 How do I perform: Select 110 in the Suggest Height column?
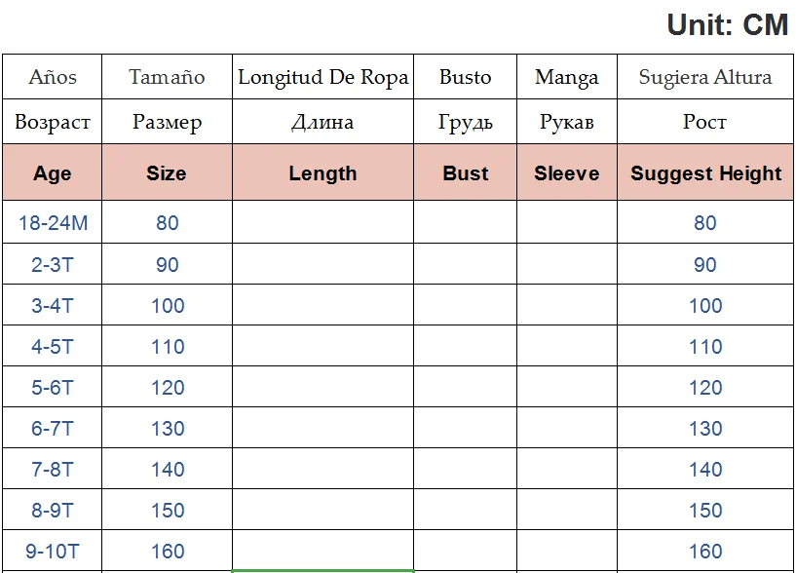pos(705,347)
